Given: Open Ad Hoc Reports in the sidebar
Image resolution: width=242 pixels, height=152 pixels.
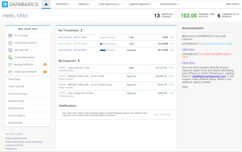Looking at the screenshot, I should (x=17, y=116).
